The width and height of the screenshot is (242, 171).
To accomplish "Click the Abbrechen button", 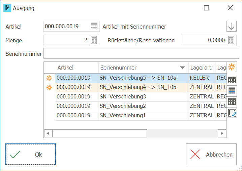I will 211,155.
